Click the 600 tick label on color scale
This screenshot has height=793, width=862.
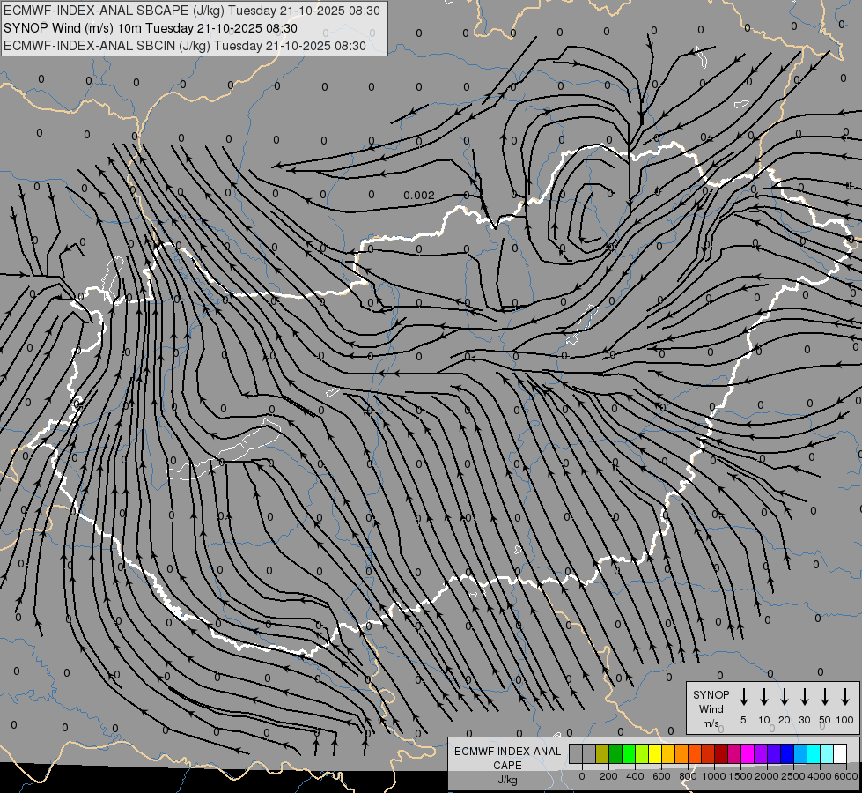[x=661, y=776]
